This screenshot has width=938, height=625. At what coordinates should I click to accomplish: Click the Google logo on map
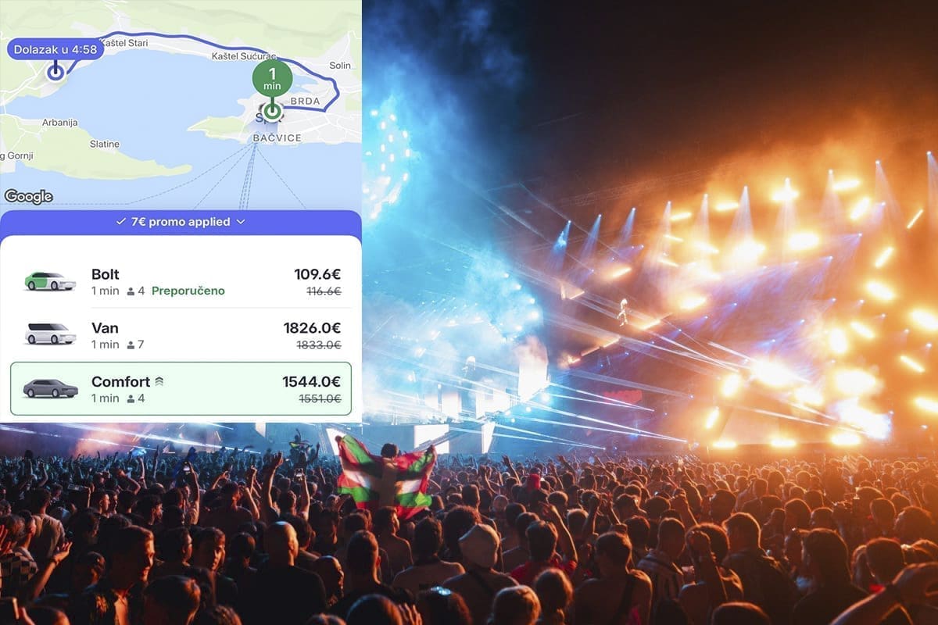(x=28, y=196)
